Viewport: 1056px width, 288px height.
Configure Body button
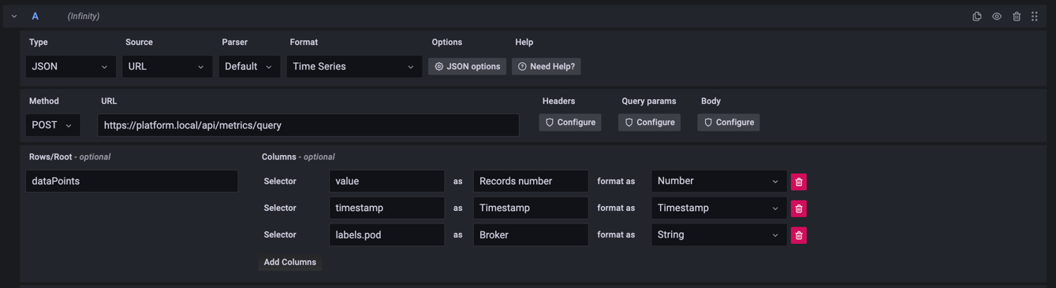[x=729, y=123]
